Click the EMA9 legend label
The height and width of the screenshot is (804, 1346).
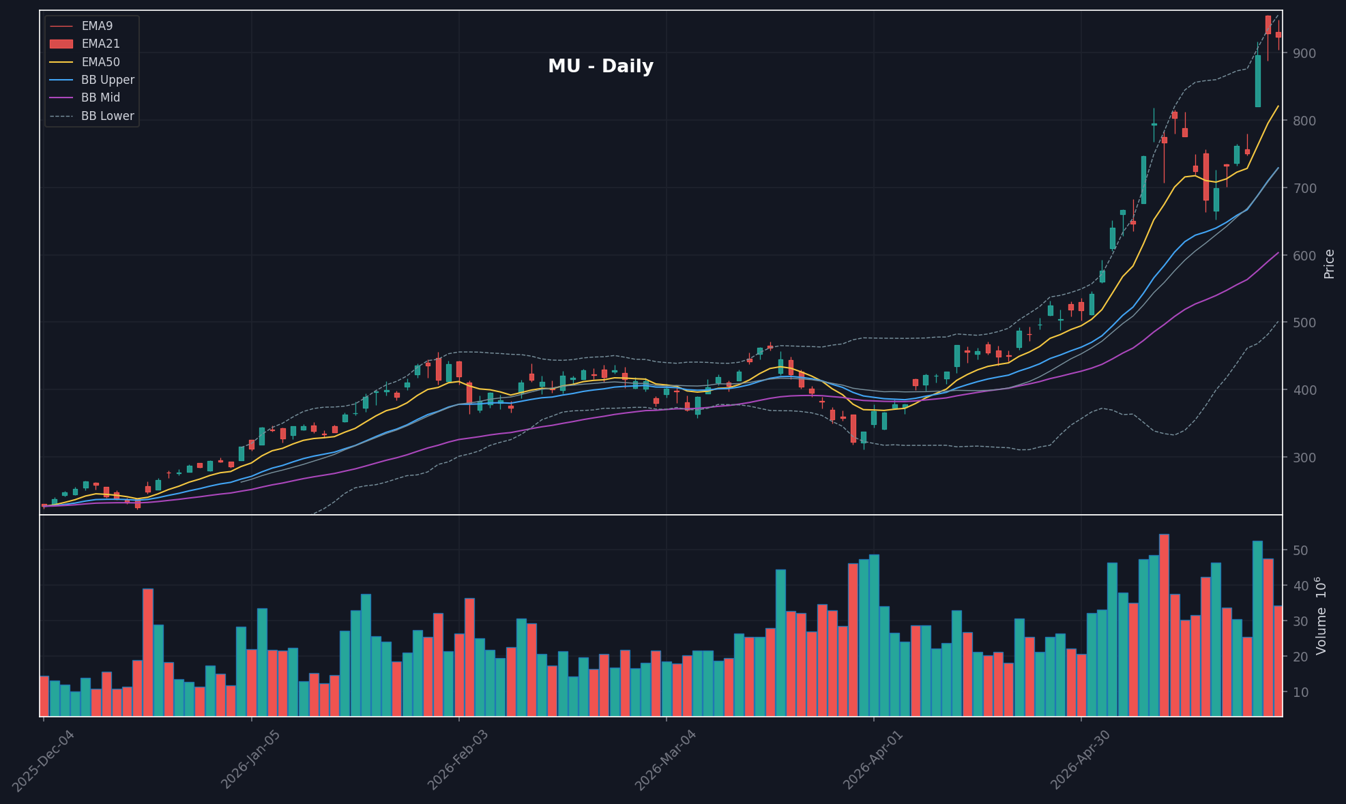97,26
